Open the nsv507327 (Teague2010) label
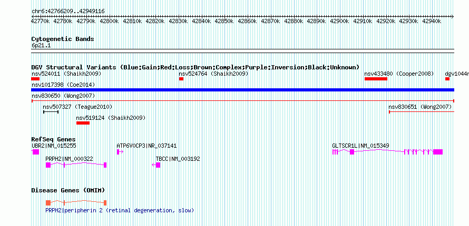469x226 pixels. [77, 107]
